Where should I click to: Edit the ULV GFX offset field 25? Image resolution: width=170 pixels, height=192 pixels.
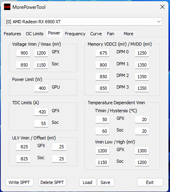[x=59, y=147]
